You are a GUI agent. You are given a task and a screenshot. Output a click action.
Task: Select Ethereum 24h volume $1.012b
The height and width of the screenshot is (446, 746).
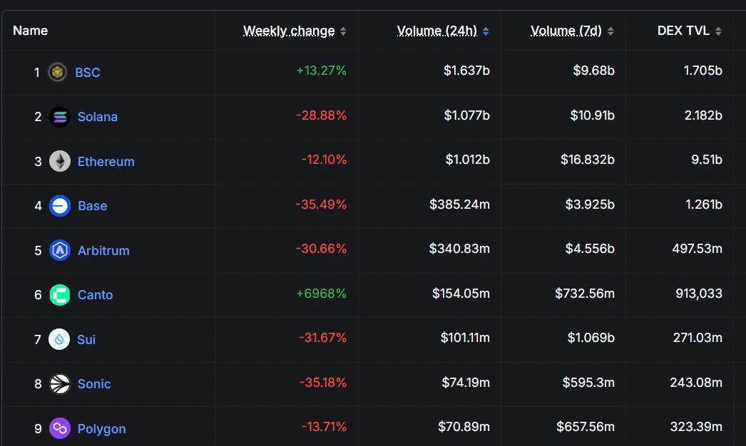468,160
